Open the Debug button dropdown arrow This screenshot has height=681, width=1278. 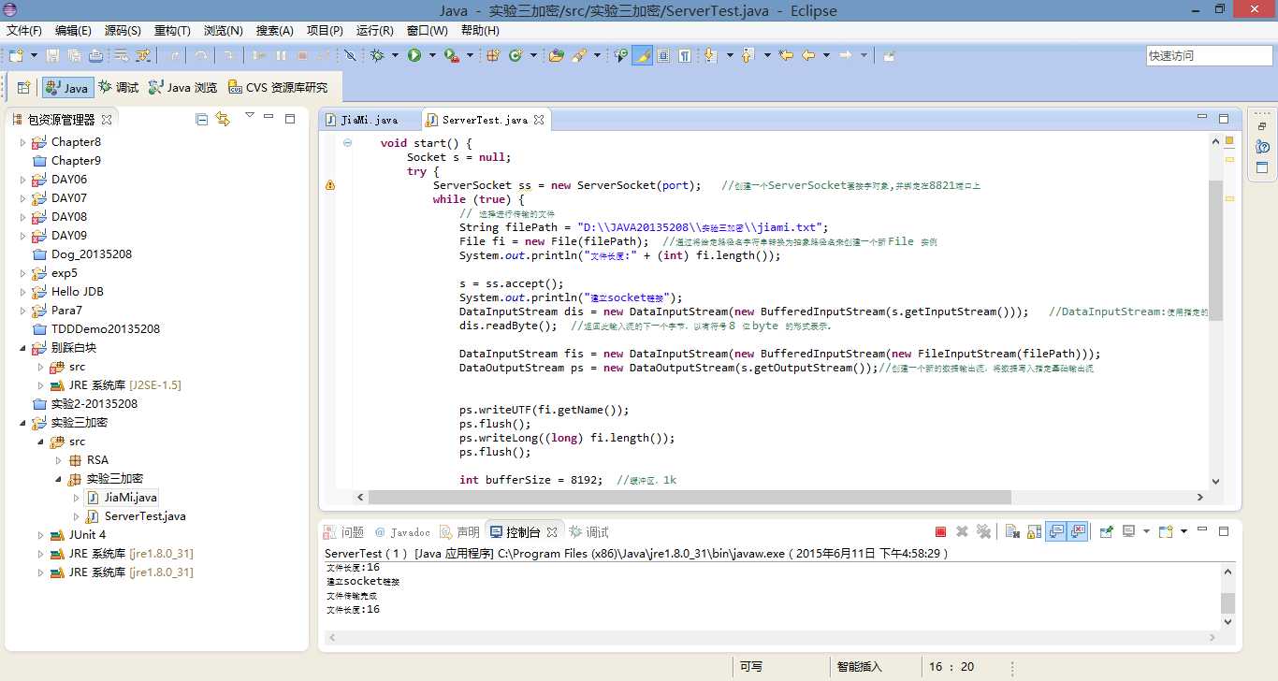pos(395,56)
